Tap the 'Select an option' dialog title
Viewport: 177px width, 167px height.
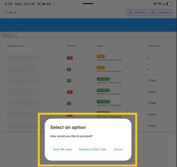pos(68,127)
